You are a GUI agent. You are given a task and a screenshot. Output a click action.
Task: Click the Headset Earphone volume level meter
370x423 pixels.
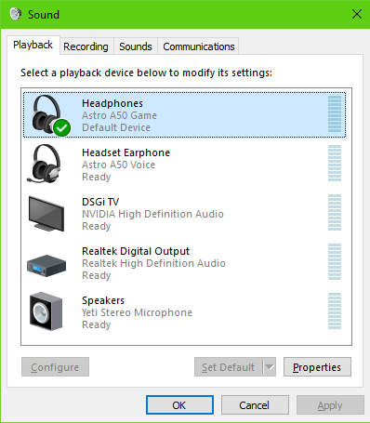[x=335, y=163]
